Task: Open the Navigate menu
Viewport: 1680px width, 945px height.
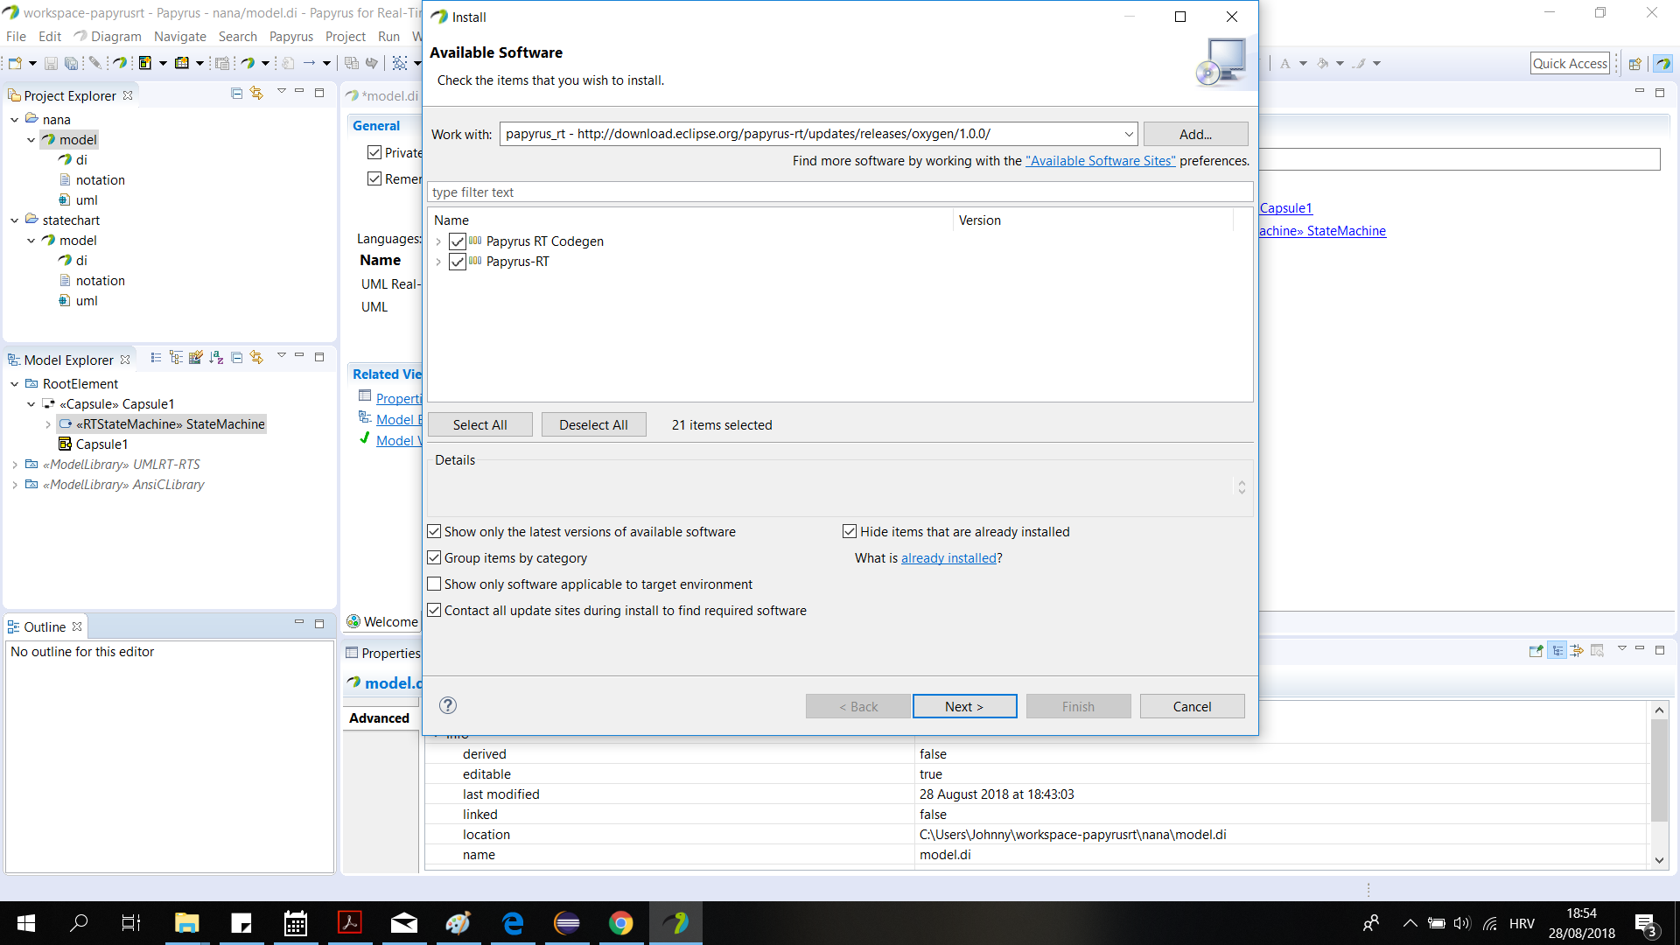Action: (179, 36)
